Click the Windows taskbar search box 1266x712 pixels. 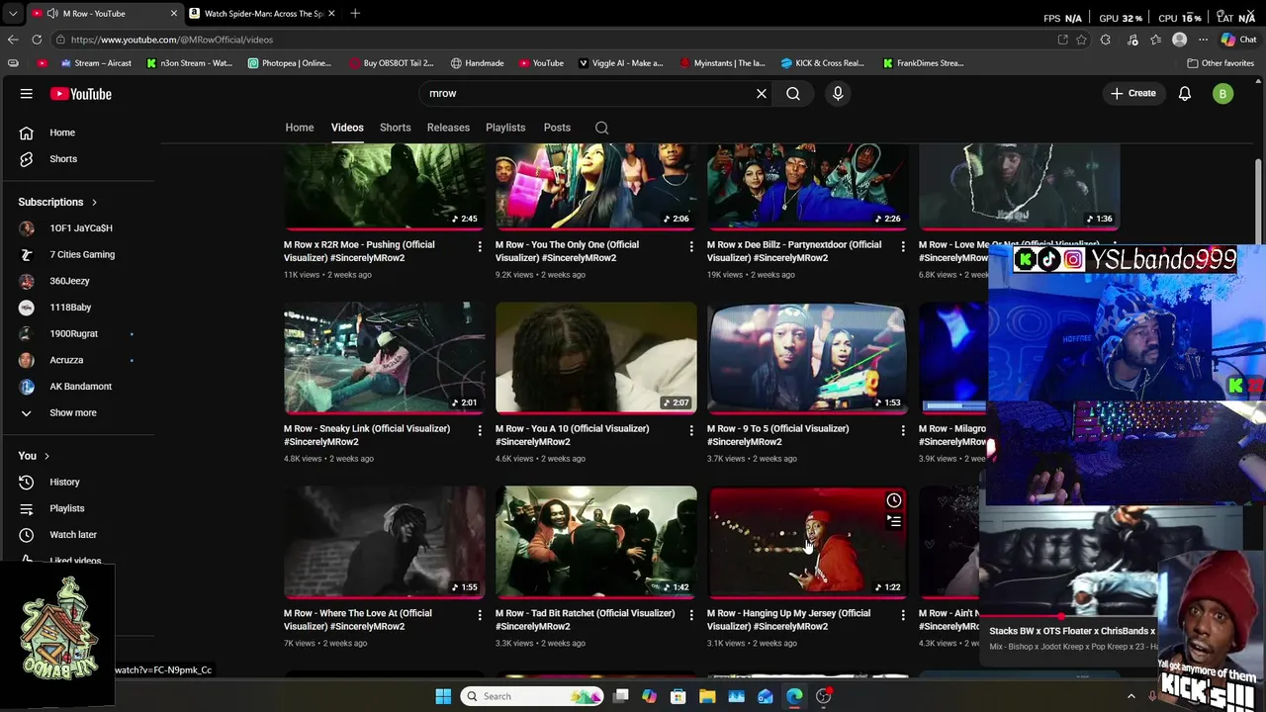pyautogui.click(x=533, y=696)
